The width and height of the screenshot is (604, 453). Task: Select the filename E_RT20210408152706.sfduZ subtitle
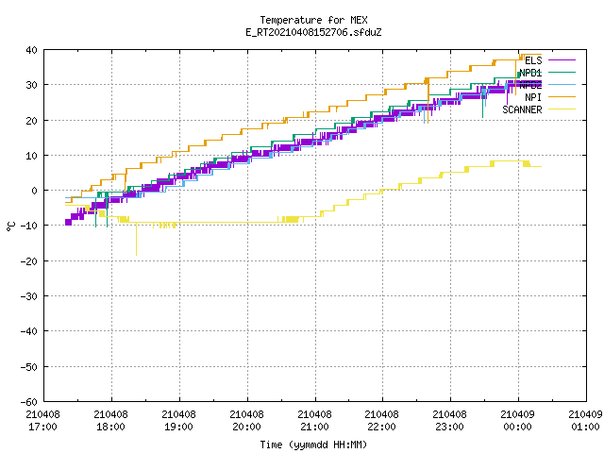point(313,32)
